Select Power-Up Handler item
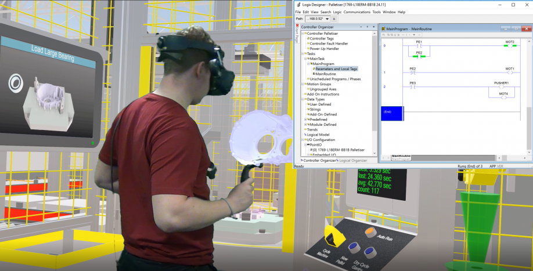The width and height of the screenshot is (533, 271). tap(325, 49)
